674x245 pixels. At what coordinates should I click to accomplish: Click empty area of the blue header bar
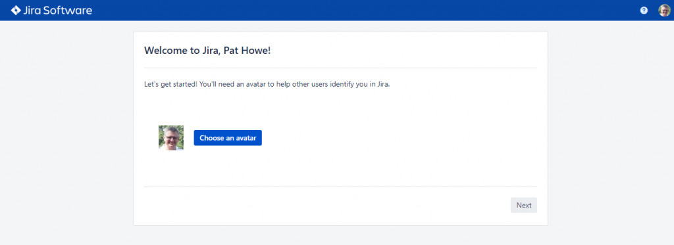[x=344, y=11]
